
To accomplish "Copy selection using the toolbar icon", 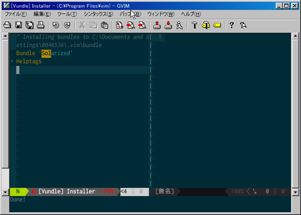I will point(93,25).
